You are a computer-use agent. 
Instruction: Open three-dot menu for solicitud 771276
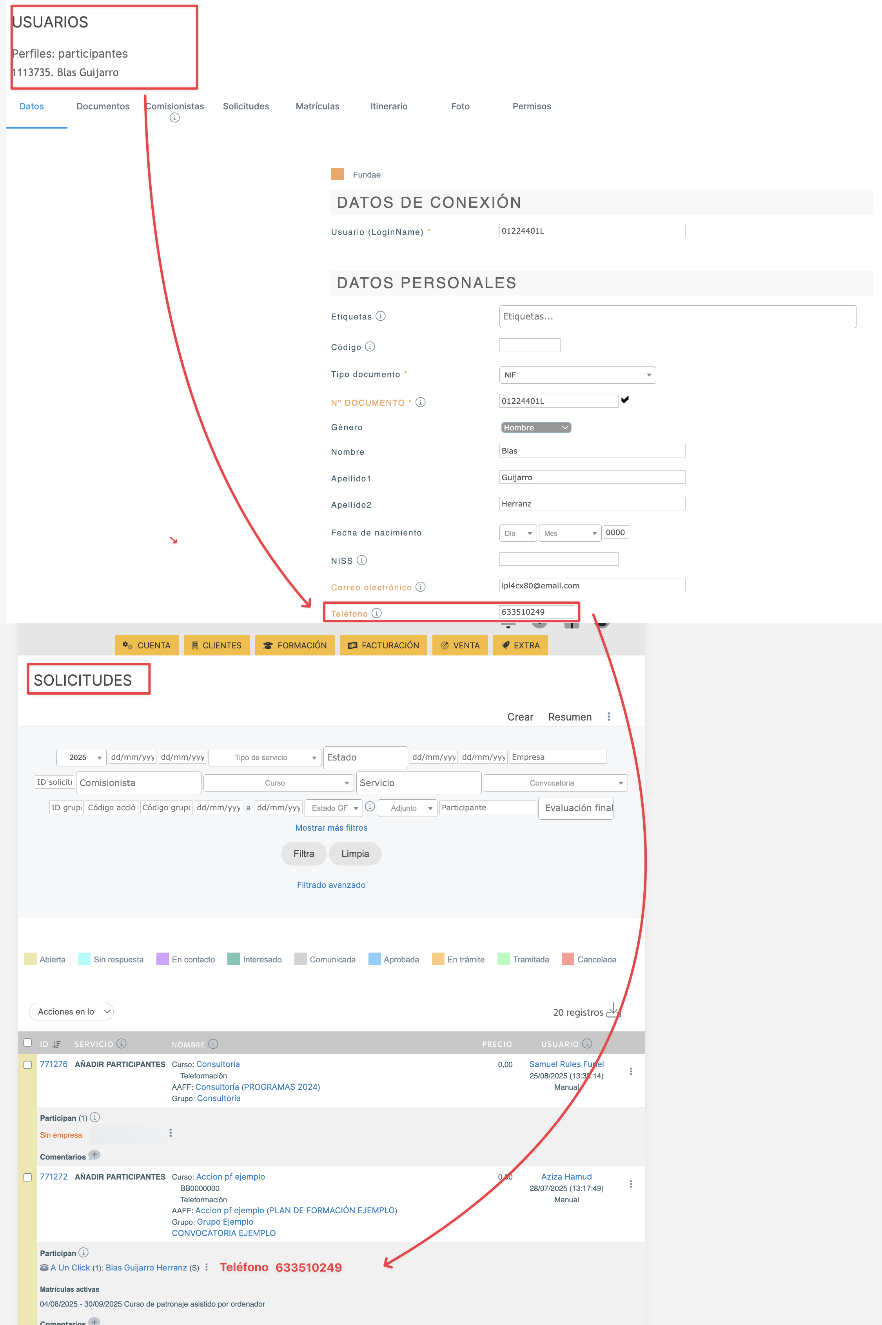631,1071
